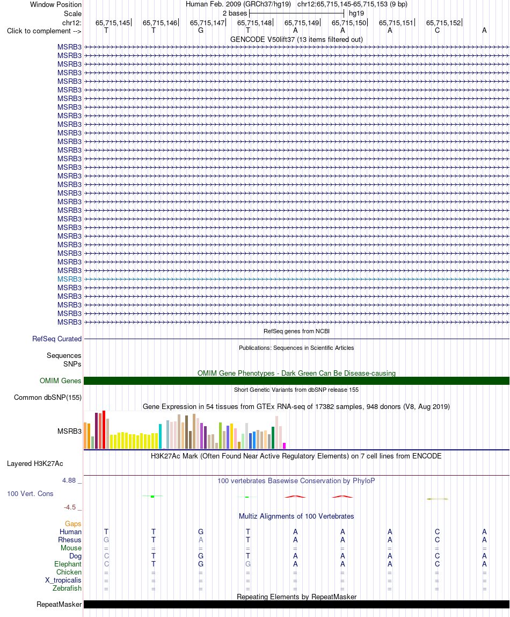Image resolution: width=510 pixels, height=617 pixels.
Task: Open the OMIM Gene Phenotypes track title
Action: click(x=297, y=373)
